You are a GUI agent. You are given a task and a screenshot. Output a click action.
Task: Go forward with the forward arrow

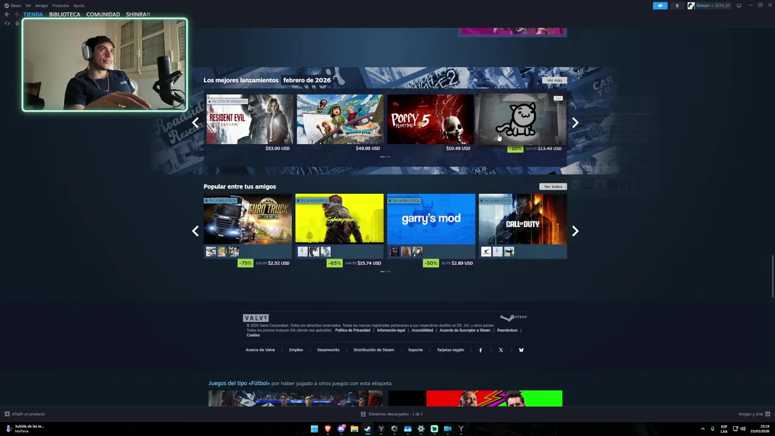click(16, 14)
